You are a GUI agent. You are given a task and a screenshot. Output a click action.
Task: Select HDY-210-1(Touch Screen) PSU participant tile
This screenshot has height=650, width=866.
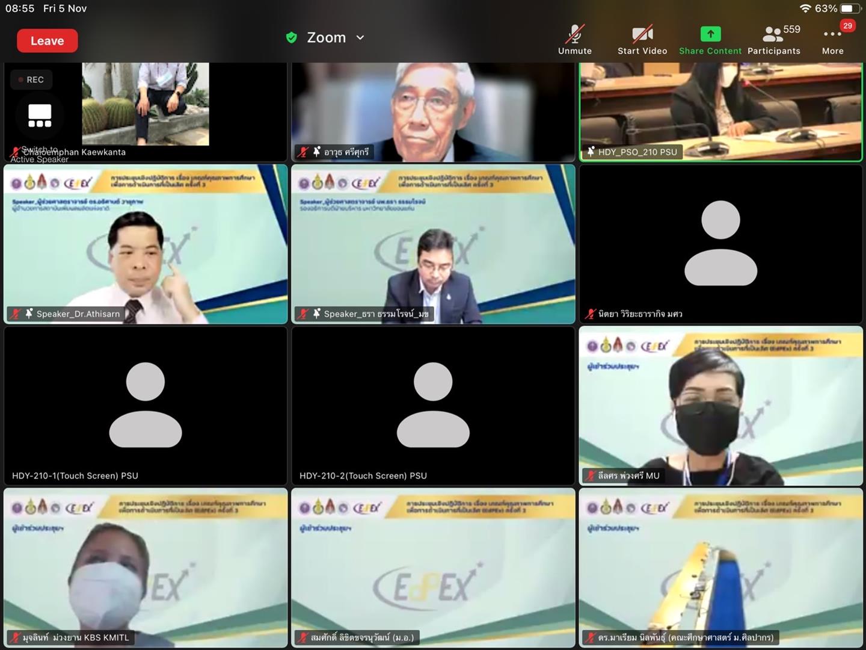(x=146, y=406)
